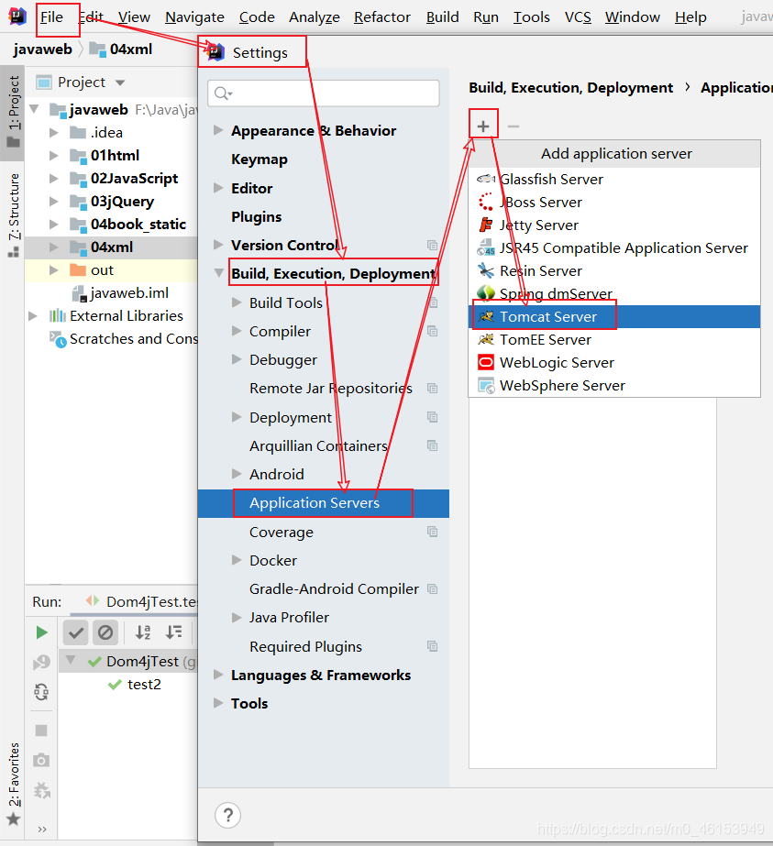Select Spring dmServer
The width and height of the screenshot is (773, 846).
tap(614, 293)
